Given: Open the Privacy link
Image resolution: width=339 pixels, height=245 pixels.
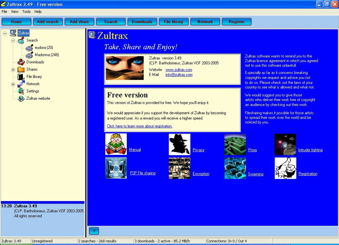Looking at the screenshot, I should point(198,150).
